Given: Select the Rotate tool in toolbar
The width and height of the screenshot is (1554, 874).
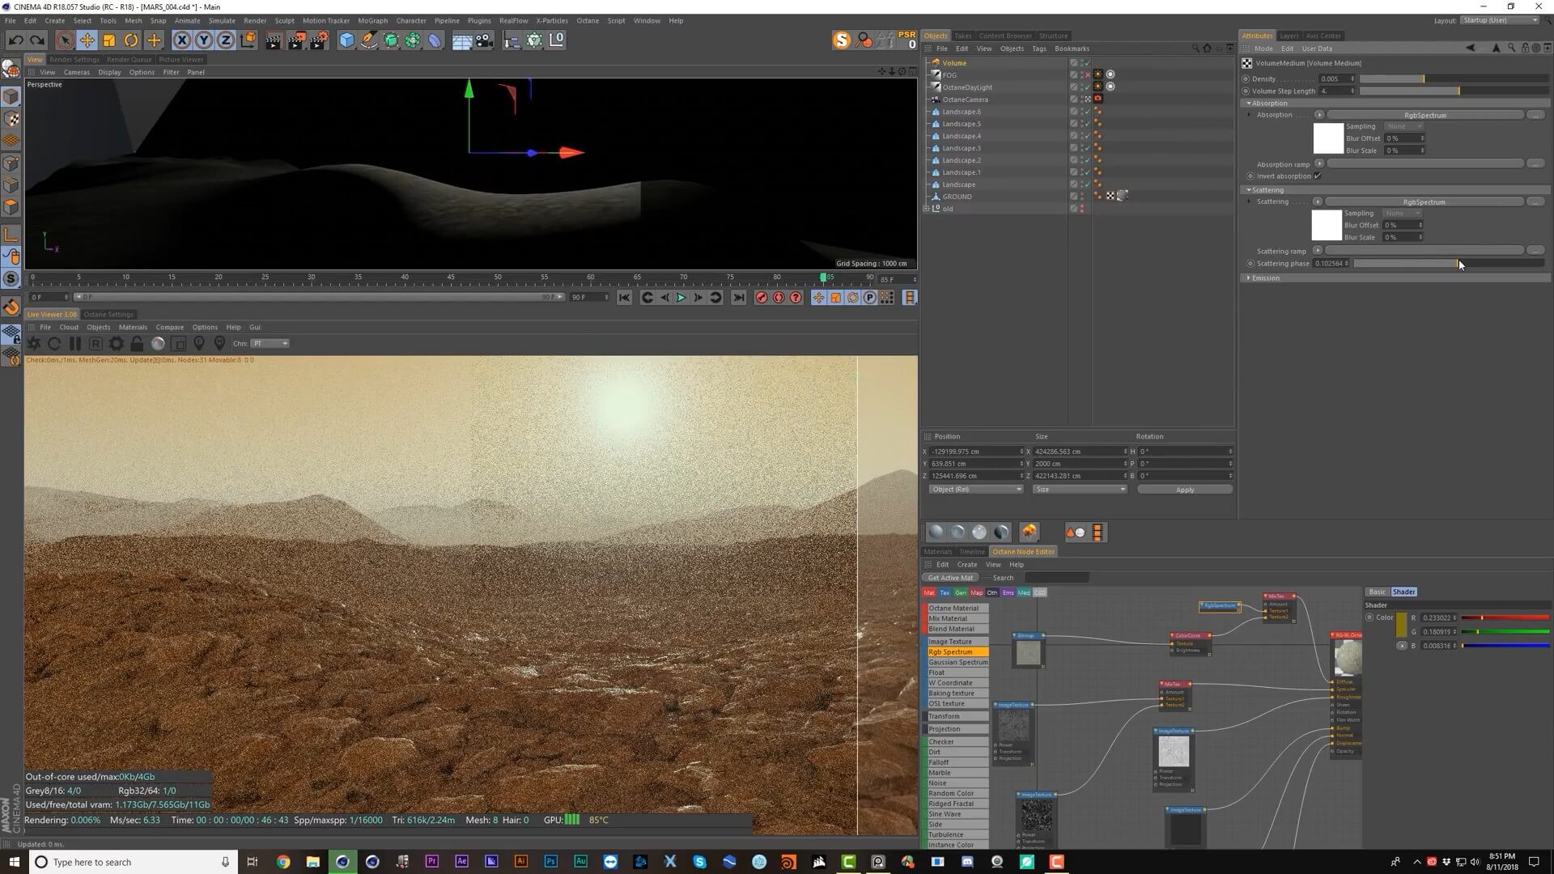Looking at the screenshot, I should click(131, 40).
